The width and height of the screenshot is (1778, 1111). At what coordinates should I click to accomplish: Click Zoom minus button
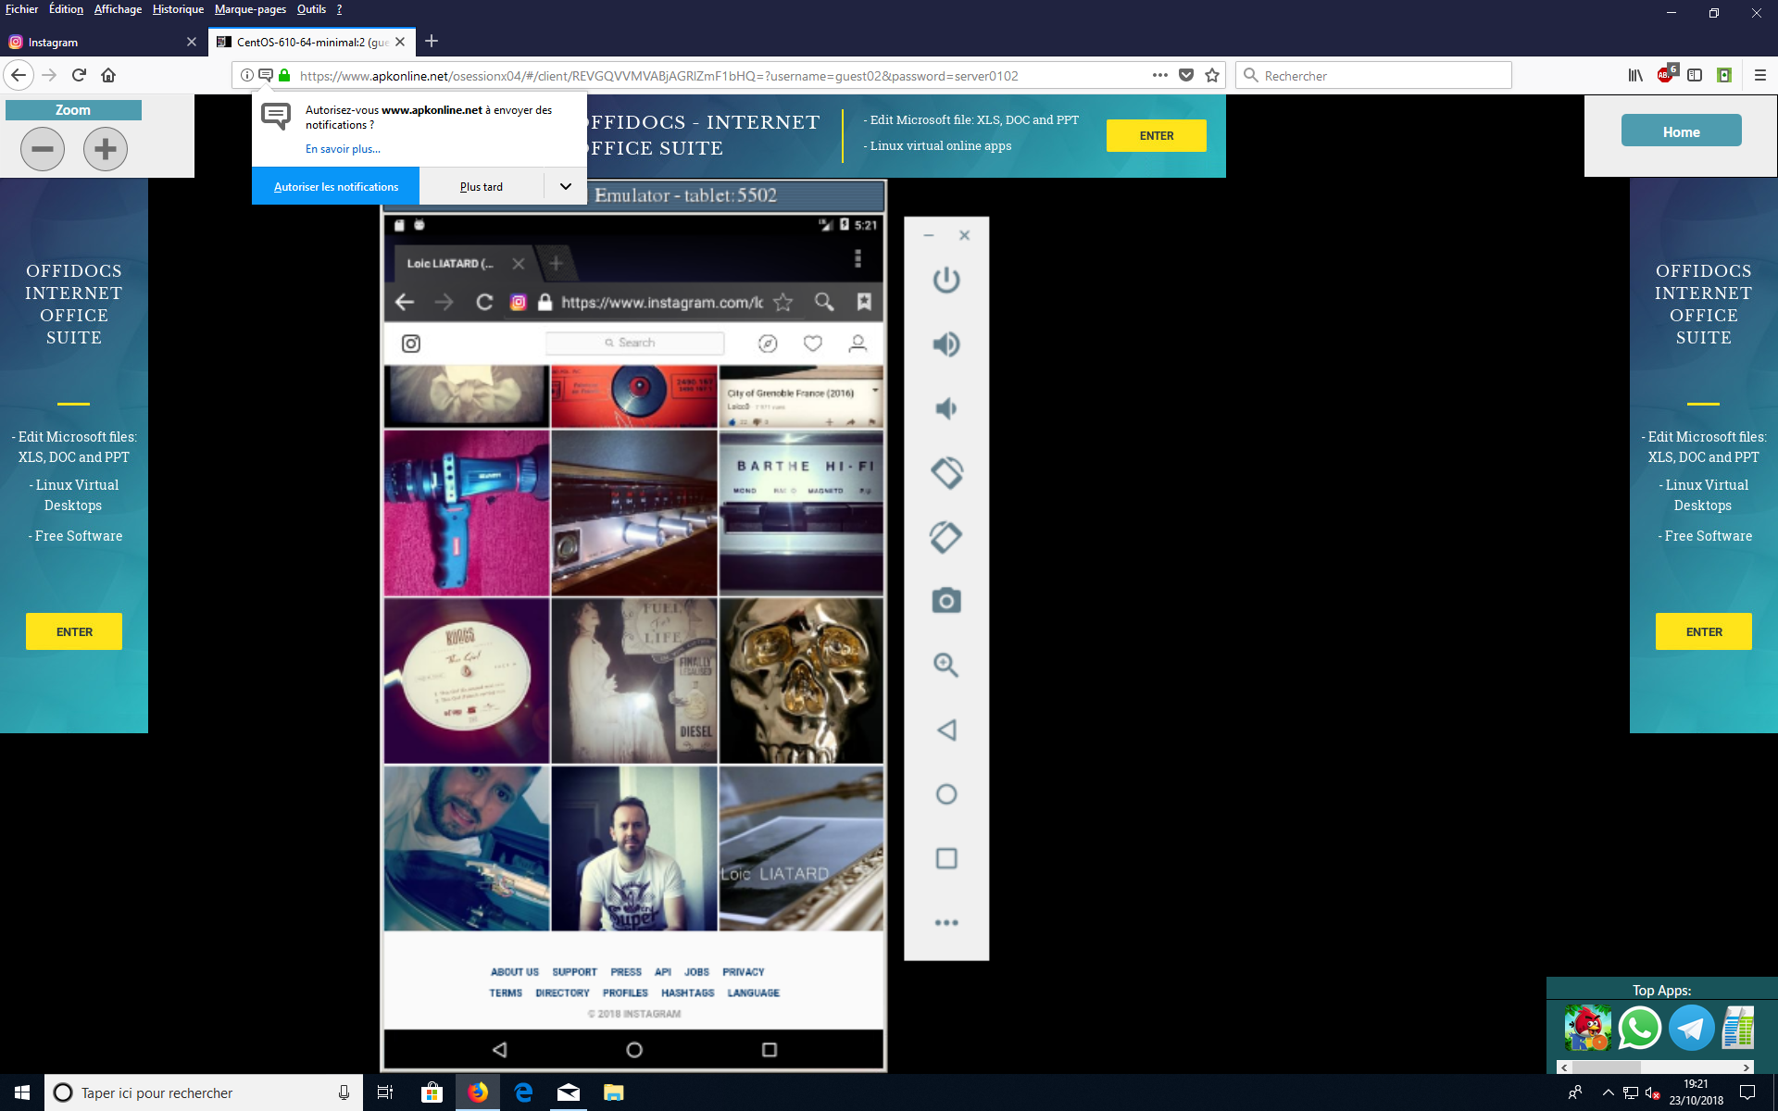click(43, 148)
